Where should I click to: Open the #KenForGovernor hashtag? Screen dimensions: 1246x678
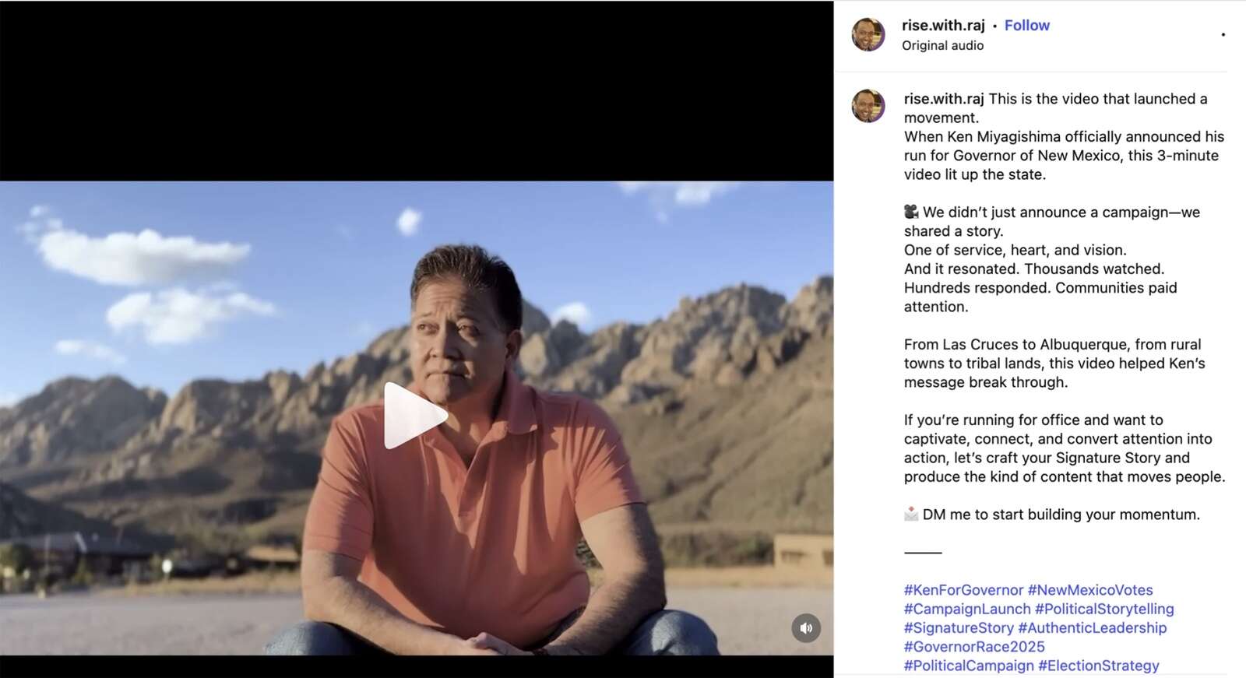click(x=963, y=590)
